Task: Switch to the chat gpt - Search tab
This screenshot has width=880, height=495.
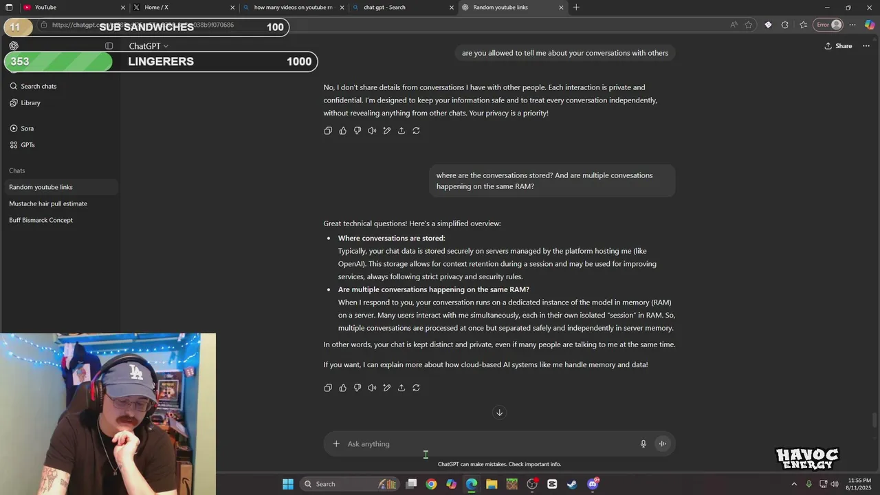Action: [x=402, y=7]
